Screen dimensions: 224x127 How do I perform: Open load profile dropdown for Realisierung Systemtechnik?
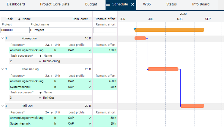pyautogui.click(x=89, y=87)
